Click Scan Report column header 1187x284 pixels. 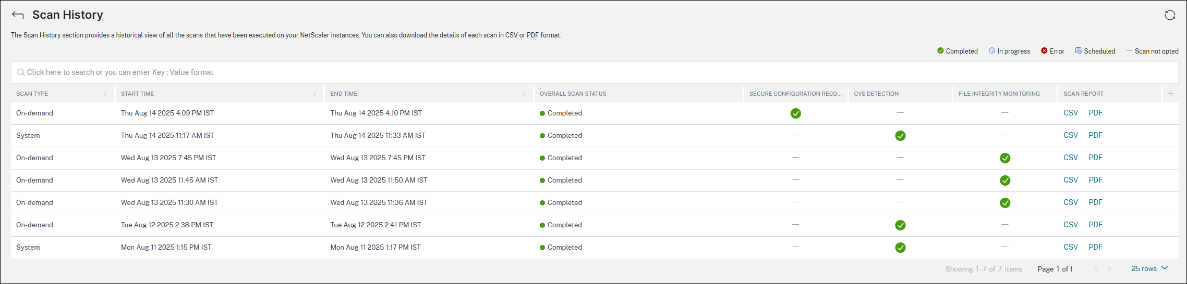coord(1083,94)
